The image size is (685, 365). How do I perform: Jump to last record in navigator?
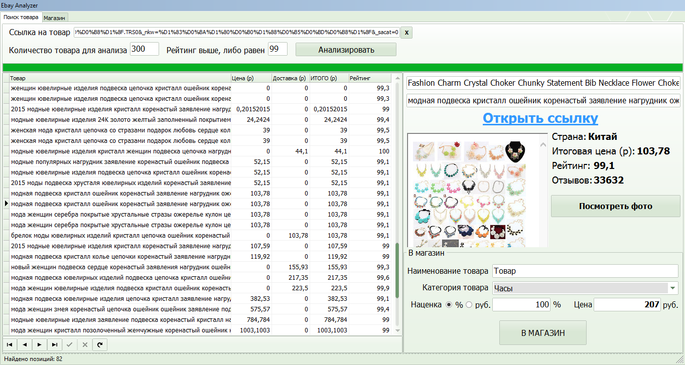point(55,344)
